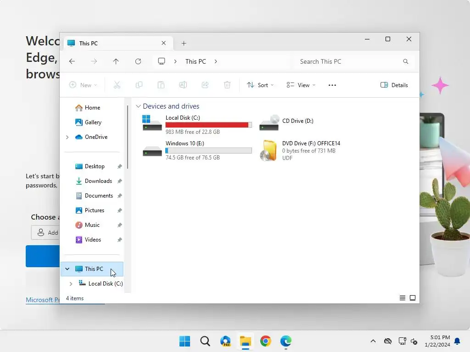
Task: Click the Add button in Edge window
Action: [45, 232]
